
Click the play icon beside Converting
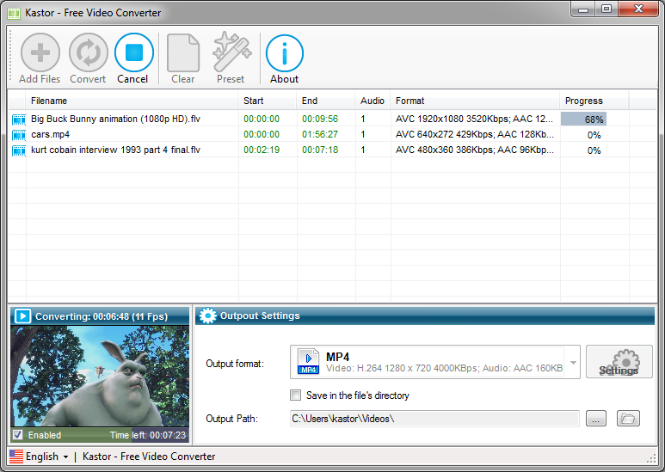[x=22, y=316]
